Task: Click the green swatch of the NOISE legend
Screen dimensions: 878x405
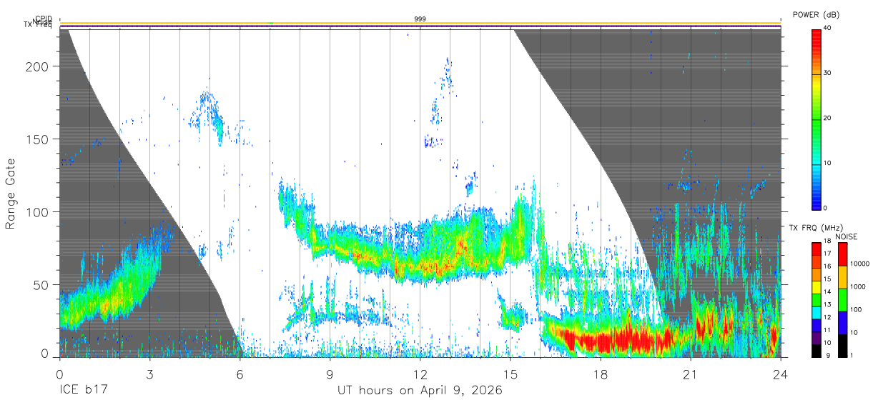Action: 842,300
